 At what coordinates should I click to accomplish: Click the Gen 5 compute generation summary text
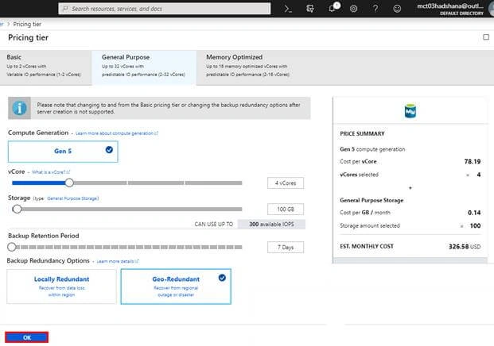point(372,149)
